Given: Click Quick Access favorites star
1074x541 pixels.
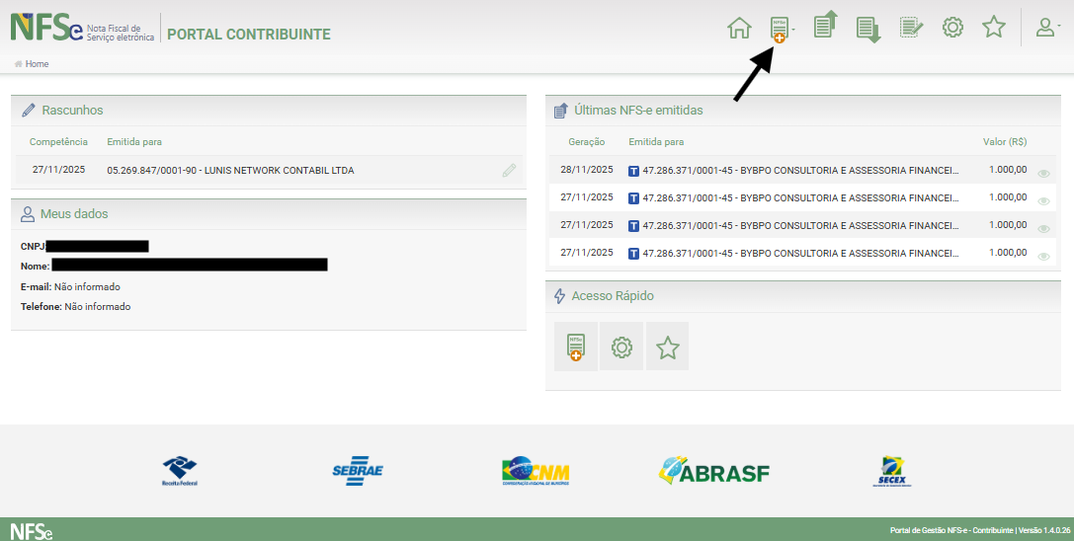Looking at the screenshot, I should [668, 347].
